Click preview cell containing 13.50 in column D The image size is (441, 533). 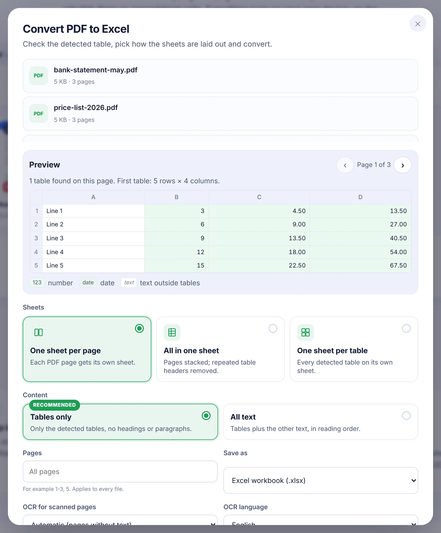click(360, 211)
